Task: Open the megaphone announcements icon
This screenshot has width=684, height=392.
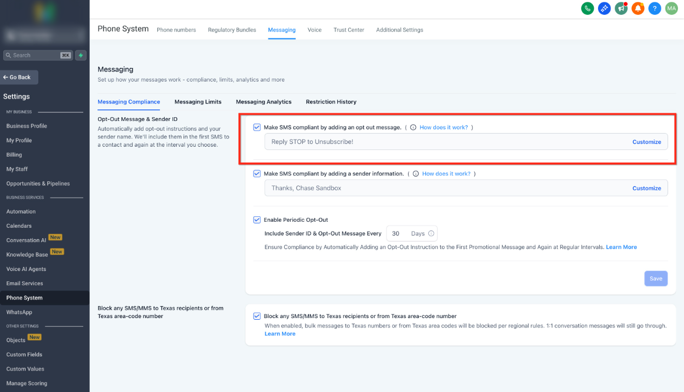Action: pos(621,8)
